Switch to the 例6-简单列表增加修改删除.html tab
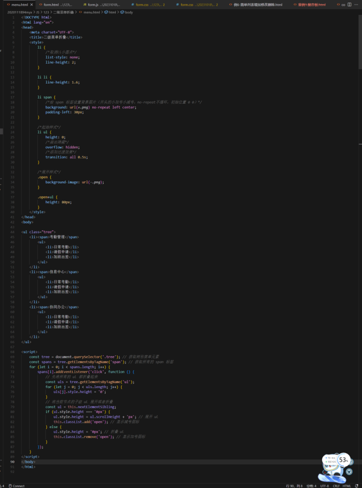 [x=255, y=5]
